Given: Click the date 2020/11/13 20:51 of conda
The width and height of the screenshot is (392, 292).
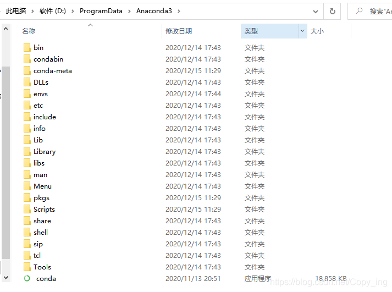Looking at the screenshot, I should [x=193, y=278].
